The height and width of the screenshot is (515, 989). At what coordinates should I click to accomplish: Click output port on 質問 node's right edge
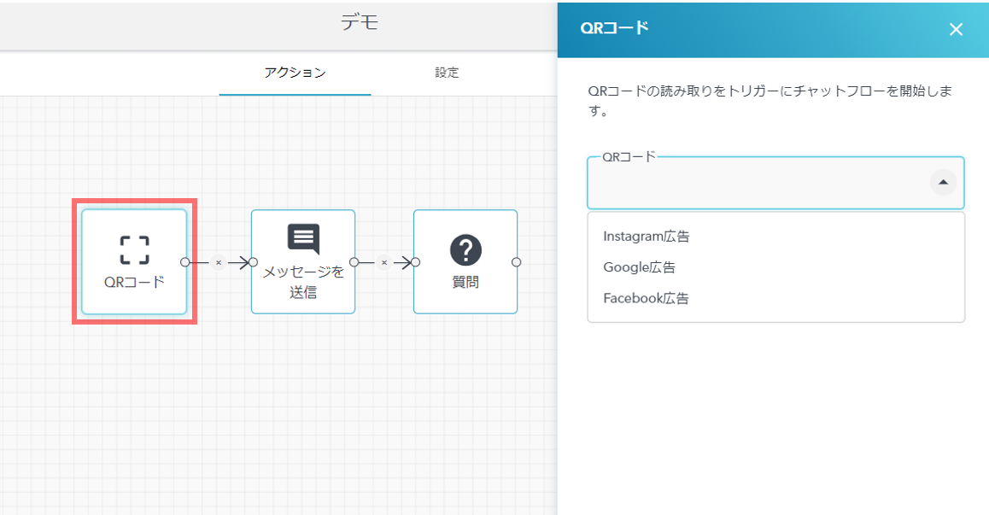pos(517,262)
